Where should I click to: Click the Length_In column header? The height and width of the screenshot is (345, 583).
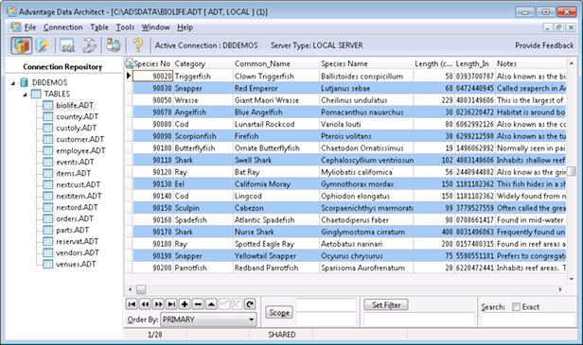click(474, 63)
